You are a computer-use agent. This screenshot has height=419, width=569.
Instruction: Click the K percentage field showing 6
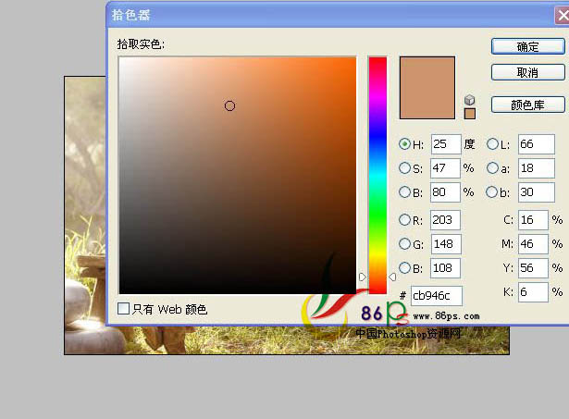[x=532, y=292]
